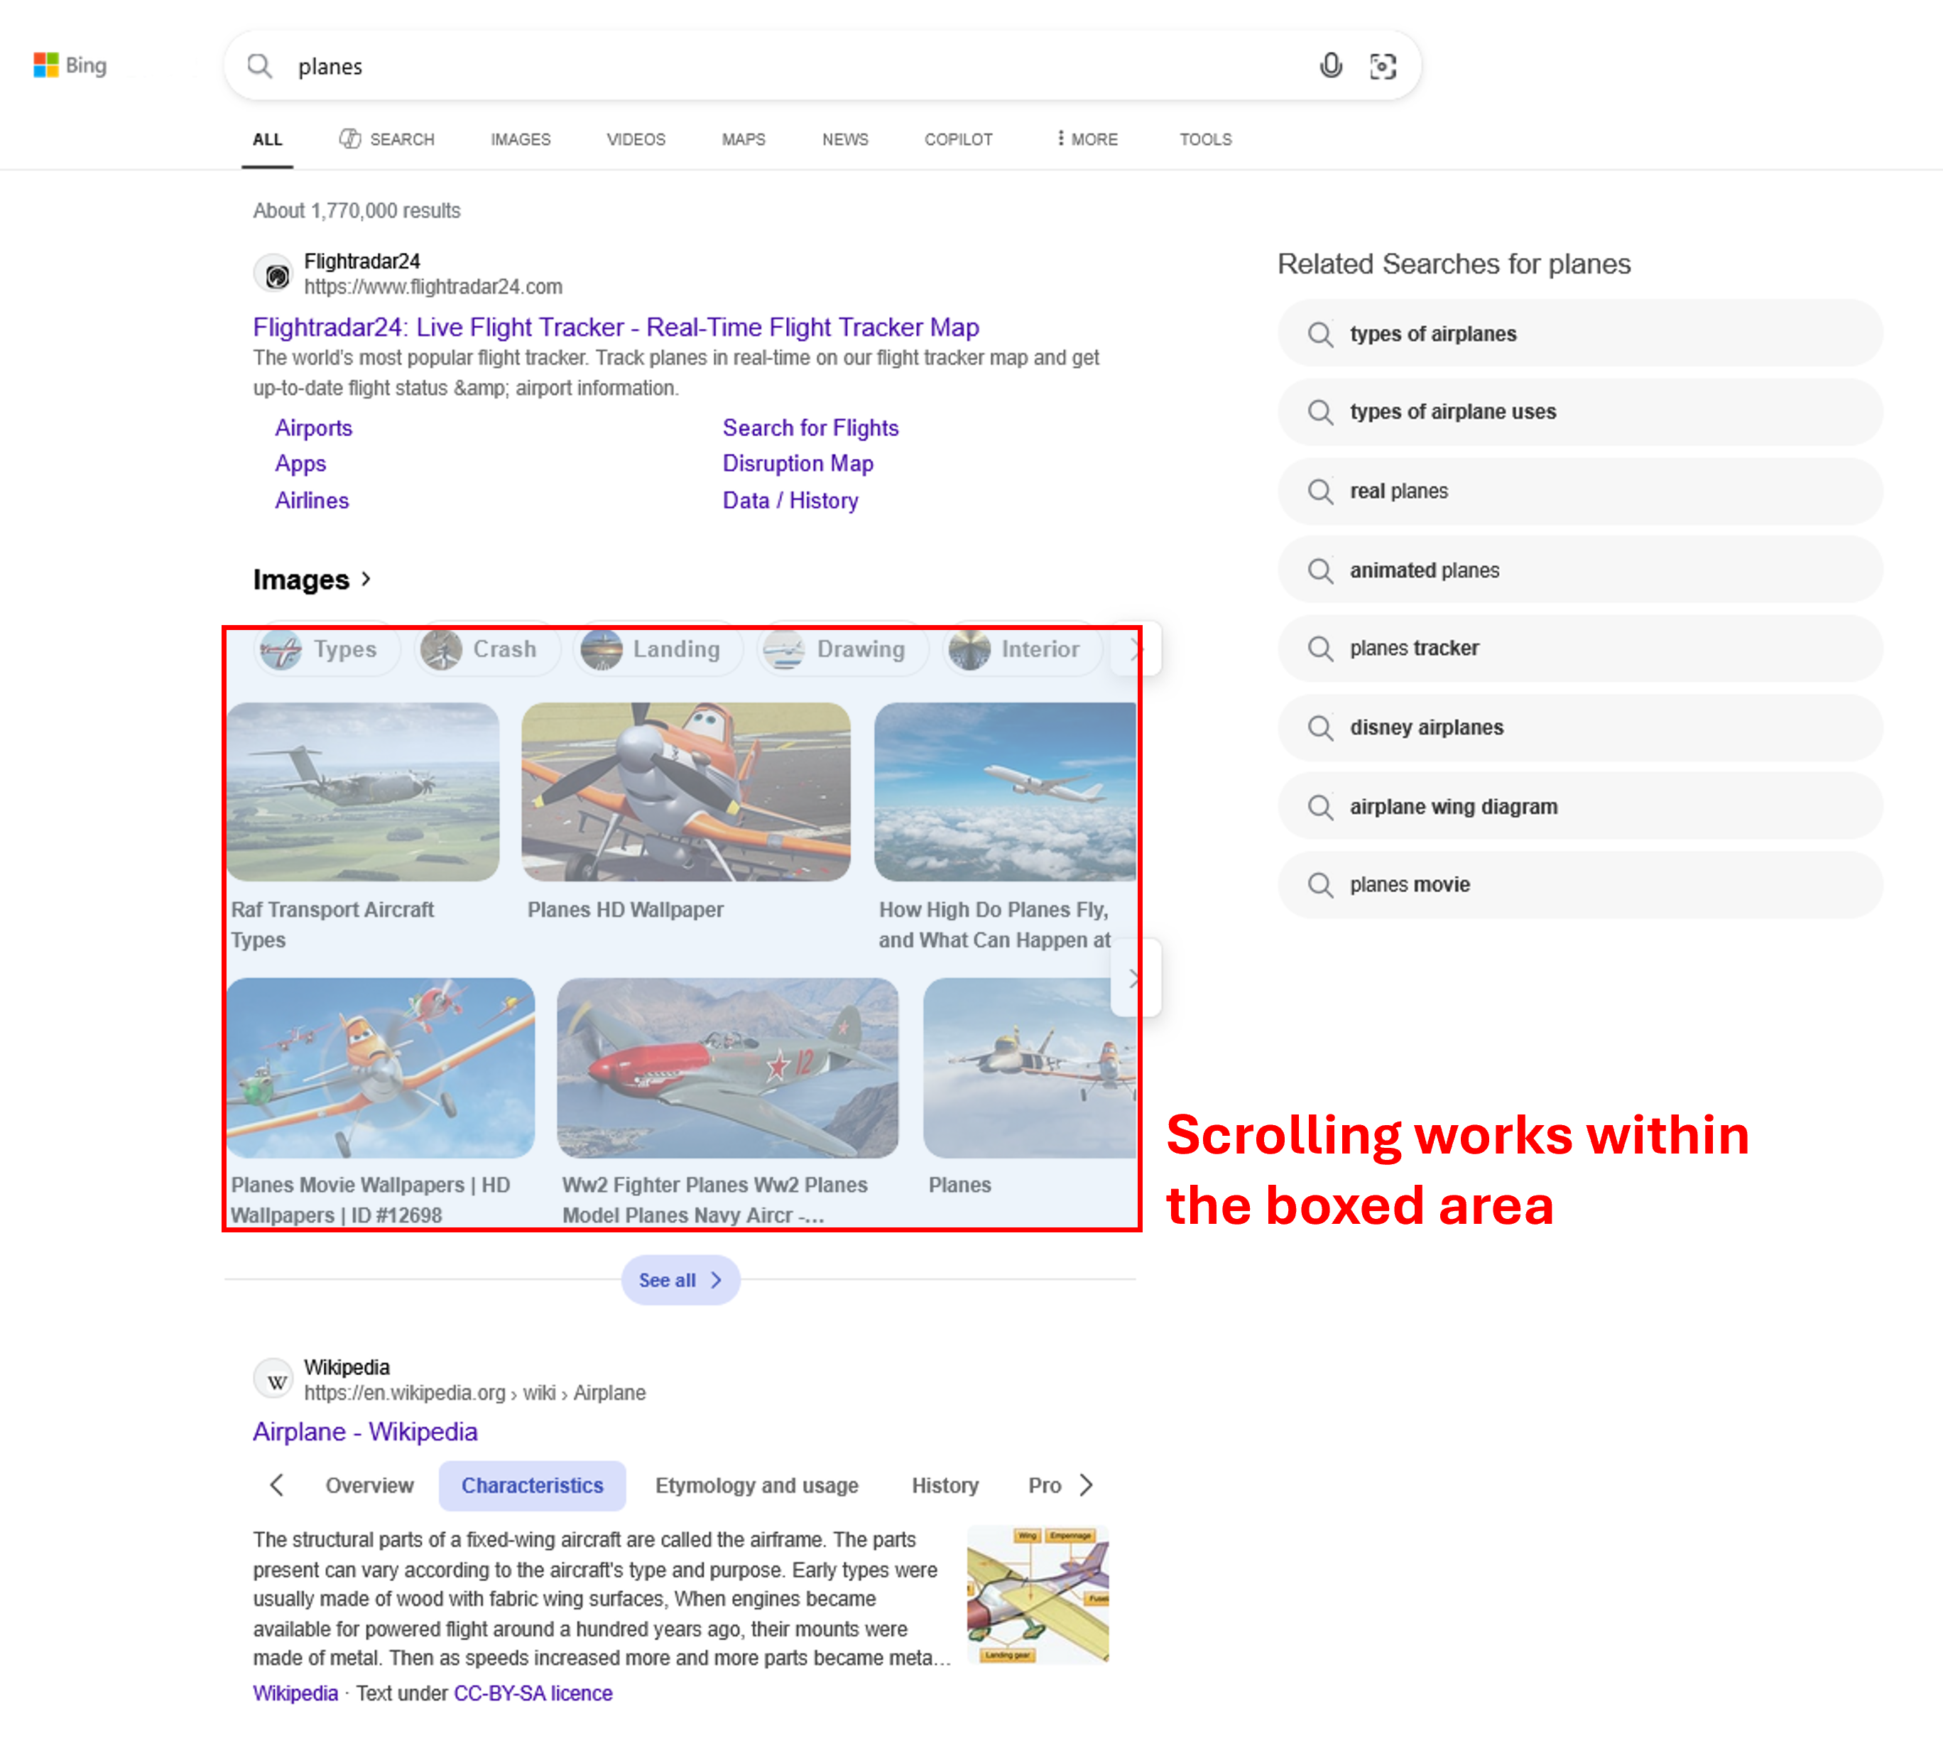Click the microphone voice search icon
Screen dimensions: 1943x1758
click(x=1330, y=65)
